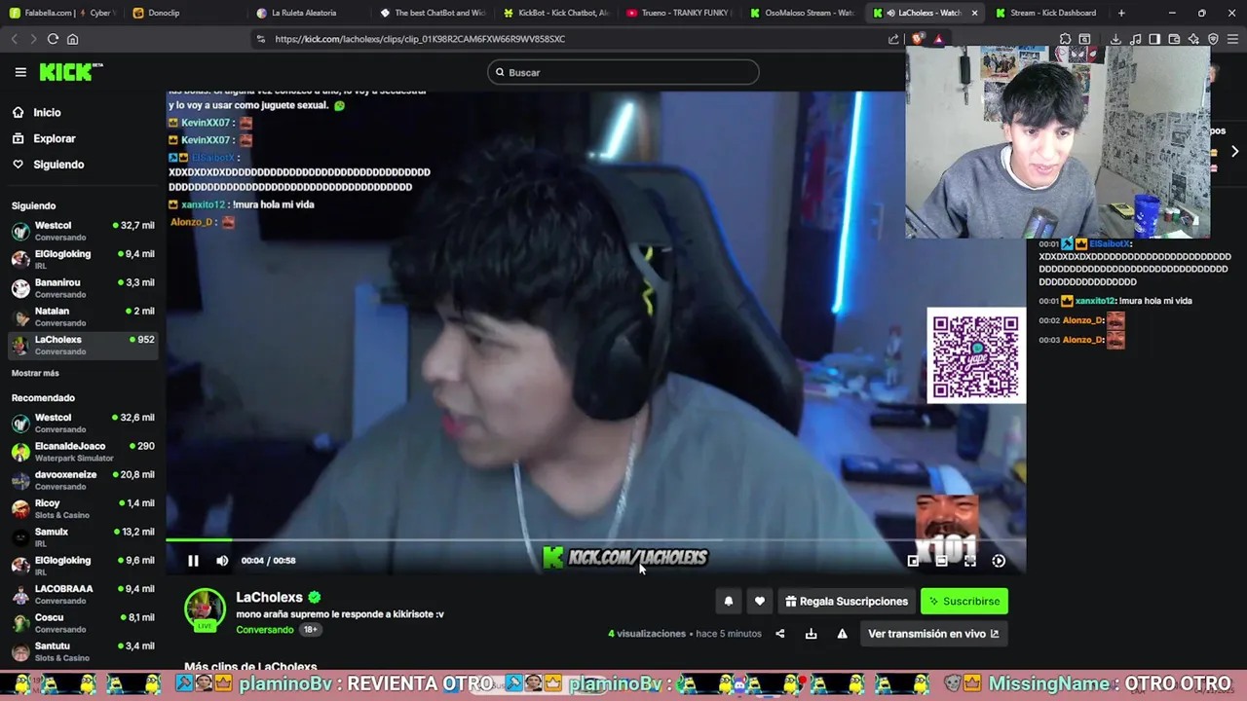This screenshot has width=1247, height=701.
Task: Follow LaCholexs with heart button
Action: (x=760, y=602)
